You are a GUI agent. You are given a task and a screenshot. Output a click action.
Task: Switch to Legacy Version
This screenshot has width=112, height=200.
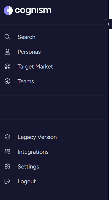[37, 137]
